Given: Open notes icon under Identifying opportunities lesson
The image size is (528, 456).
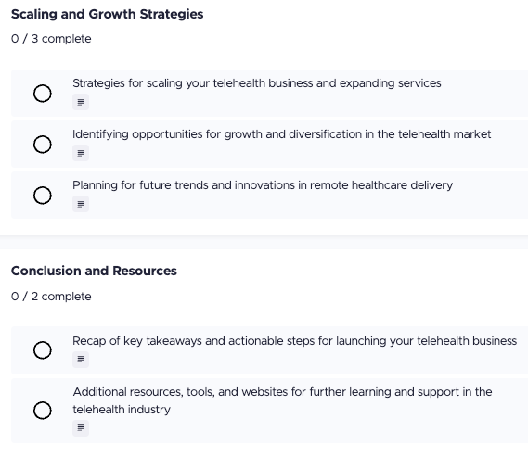Looking at the screenshot, I should 81,153.
